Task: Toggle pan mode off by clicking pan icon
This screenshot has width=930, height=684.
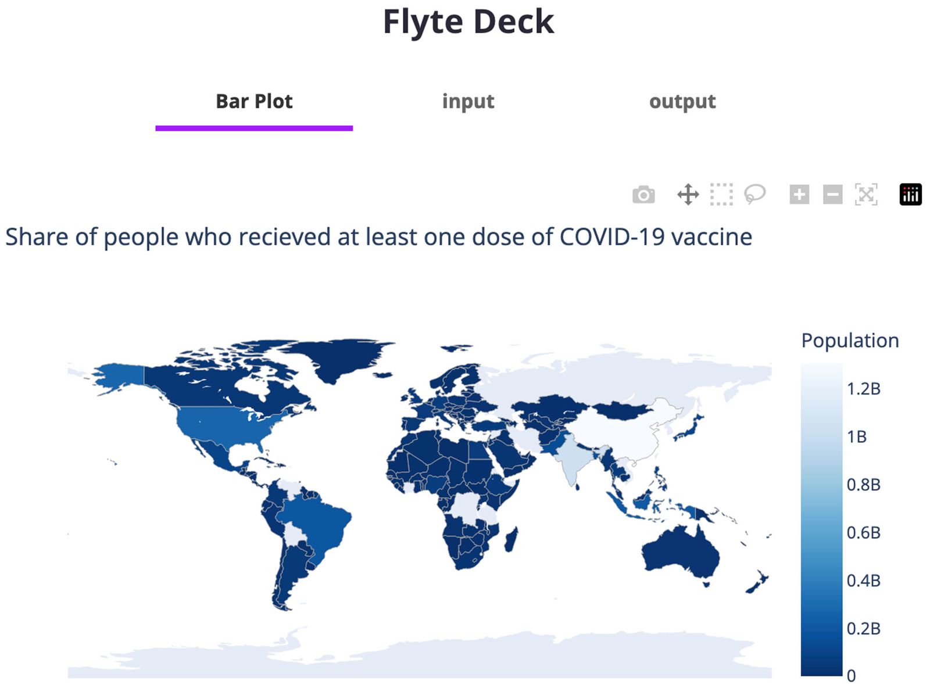Action: pyautogui.click(x=689, y=195)
